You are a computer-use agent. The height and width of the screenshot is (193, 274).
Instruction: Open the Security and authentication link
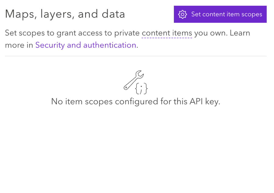tap(86, 45)
